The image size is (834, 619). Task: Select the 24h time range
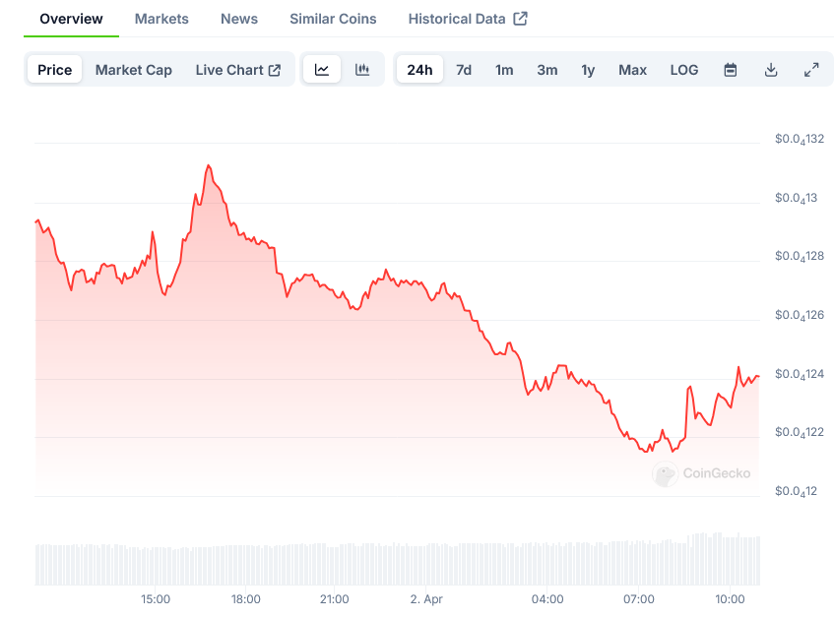(x=419, y=70)
